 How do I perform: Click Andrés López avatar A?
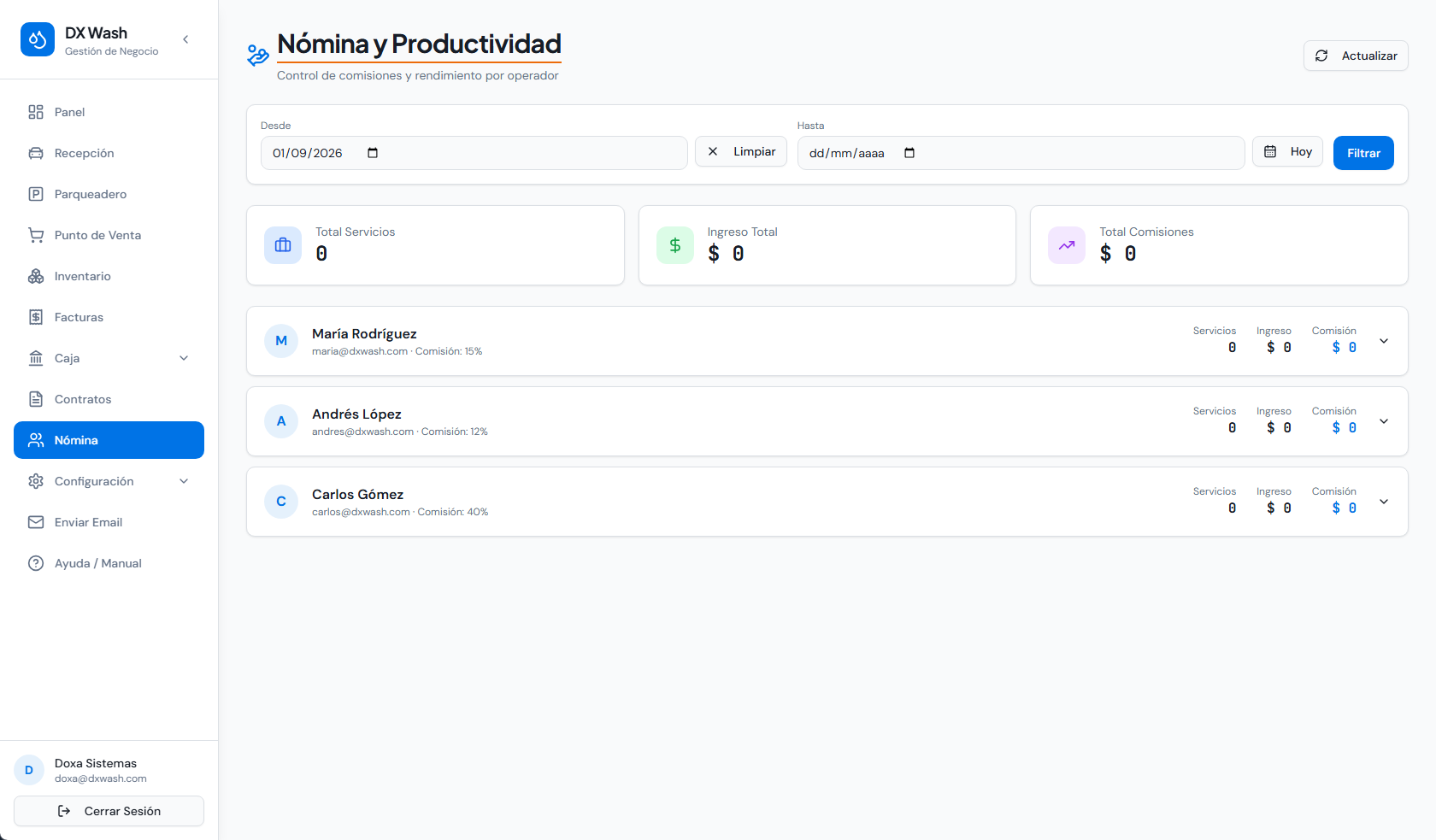point(281,421)
